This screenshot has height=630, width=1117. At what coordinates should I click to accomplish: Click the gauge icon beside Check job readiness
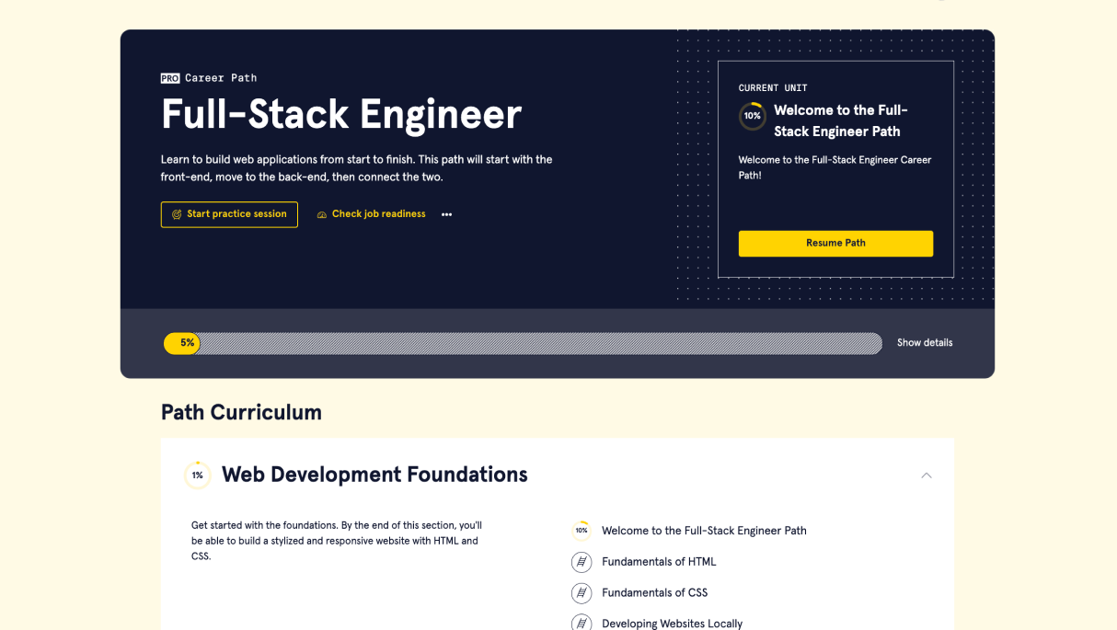(x=322, y=214)
